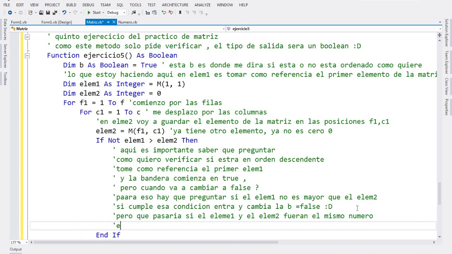452x254 pixels.
Task: Open the redo history dropdown arrow
Action: point(81,12)
